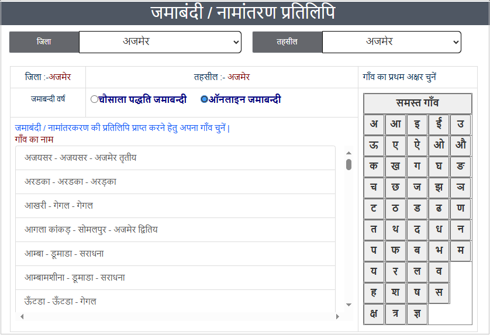Select ऑनलाइन जमाबन्दी radio option

tap(204, 99)
